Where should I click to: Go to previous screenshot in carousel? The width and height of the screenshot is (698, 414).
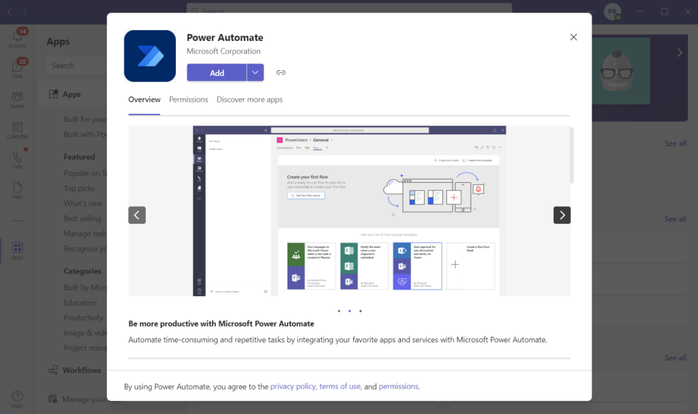point(137,216)
